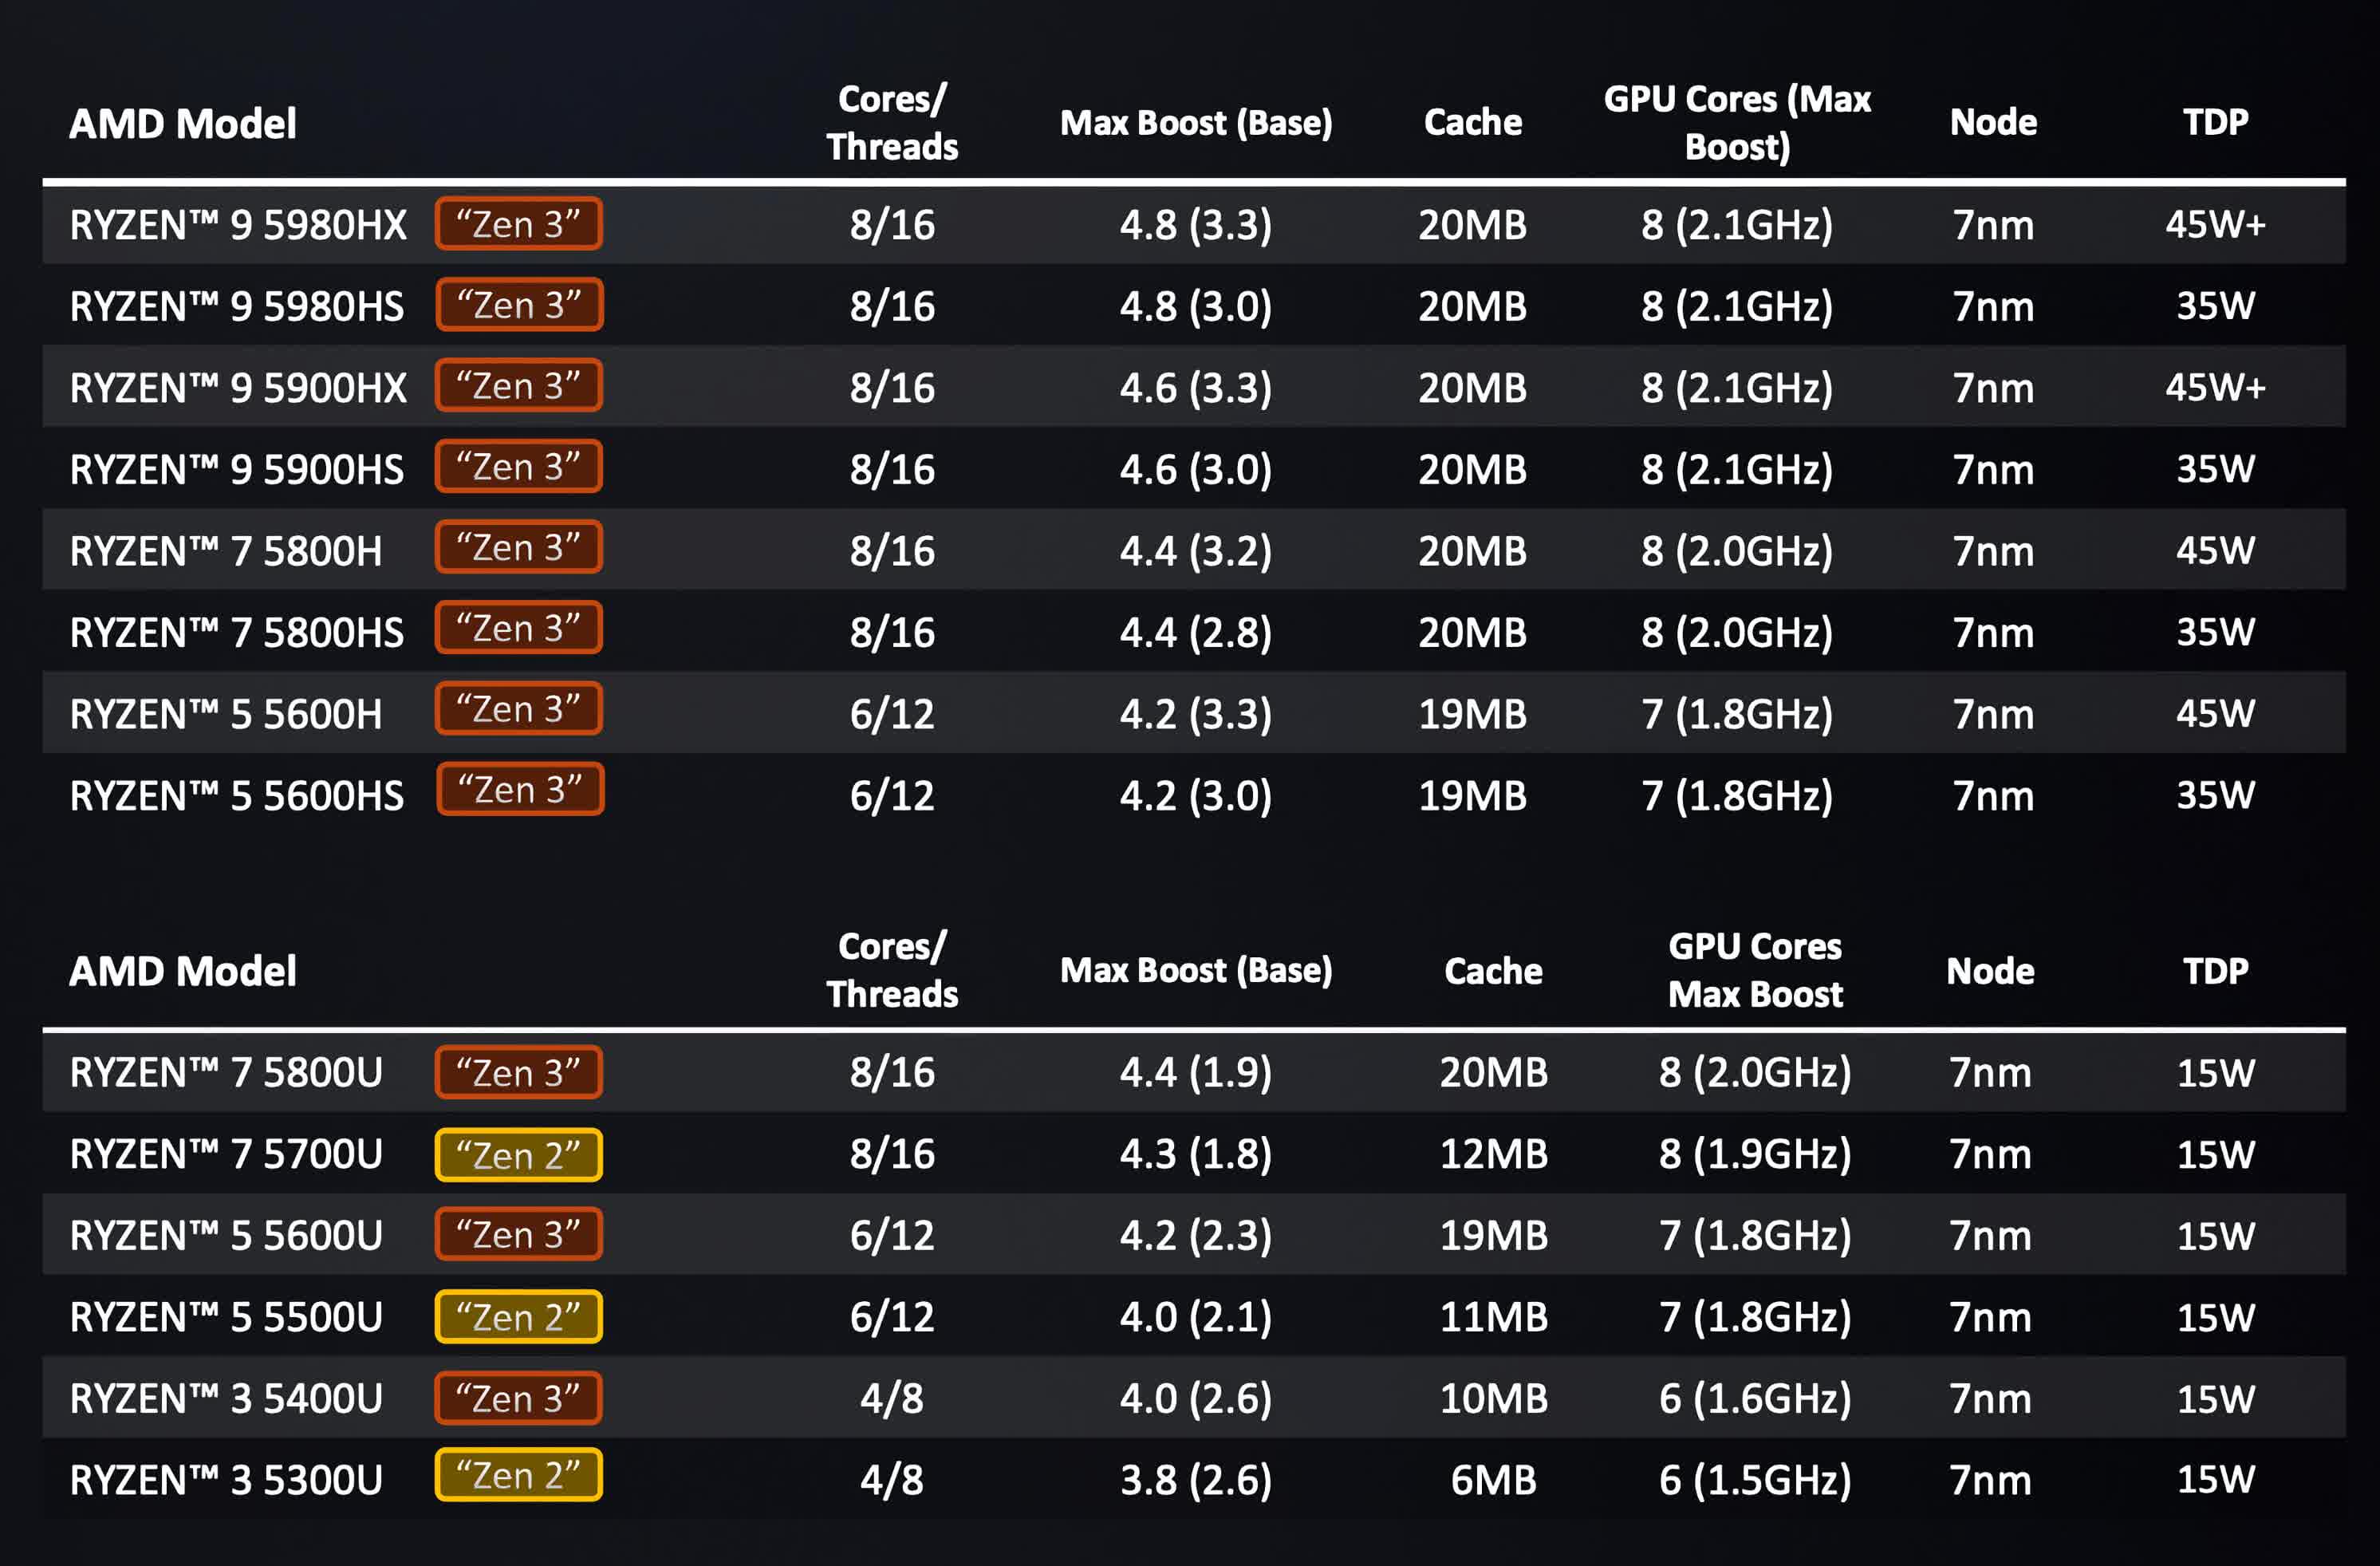Select the RYZEN 7 5800U model name

226,1073
